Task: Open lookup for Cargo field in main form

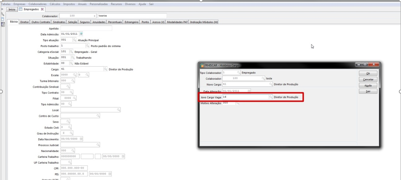Action: (x=105, y=69)
